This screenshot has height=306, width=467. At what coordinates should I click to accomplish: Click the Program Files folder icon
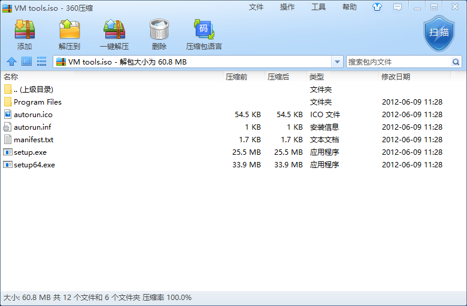tap(8, 102)
